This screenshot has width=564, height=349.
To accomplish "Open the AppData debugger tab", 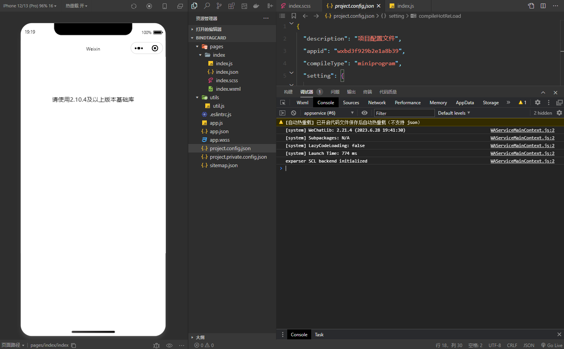I will (x=465, y=103).
